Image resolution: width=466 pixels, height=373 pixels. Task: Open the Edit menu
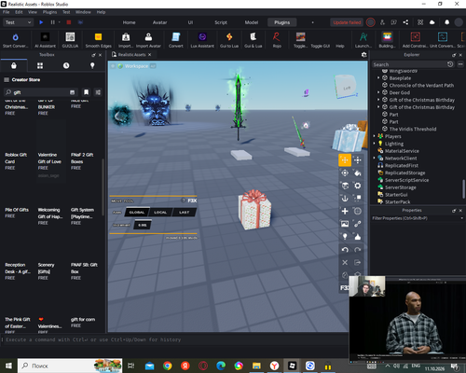19,12
